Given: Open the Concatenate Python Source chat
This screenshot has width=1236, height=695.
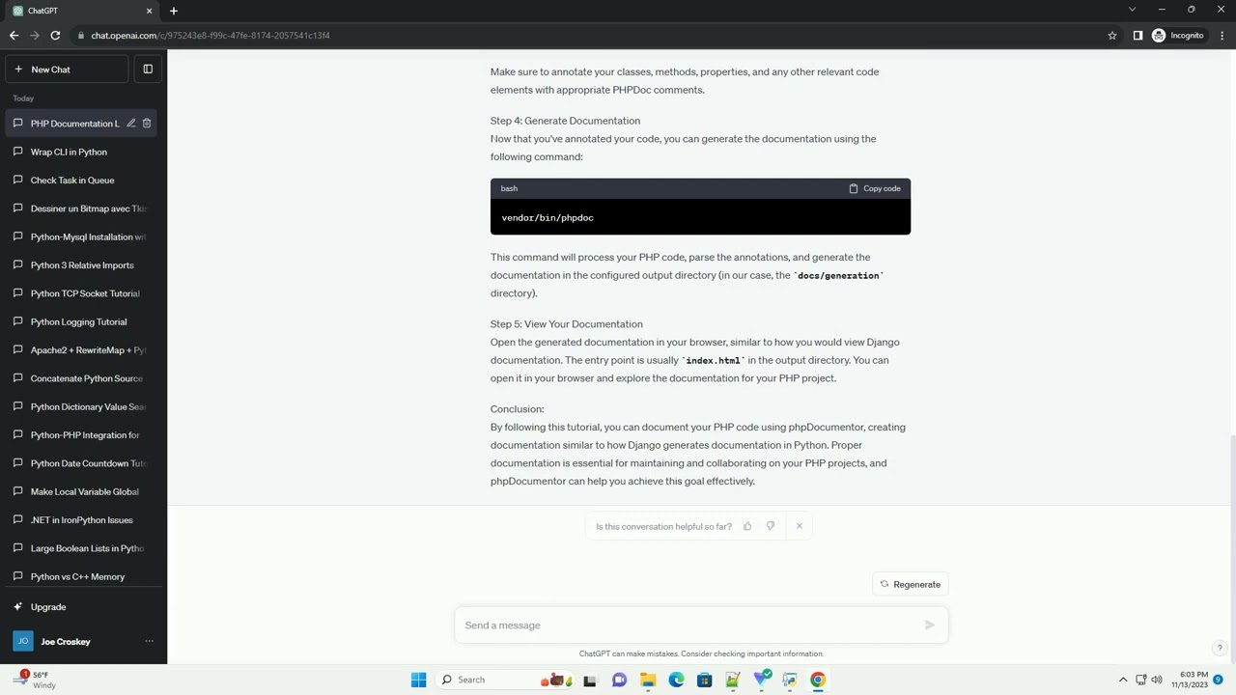Looking at the screenshot, I should click(x=81, y=378).
